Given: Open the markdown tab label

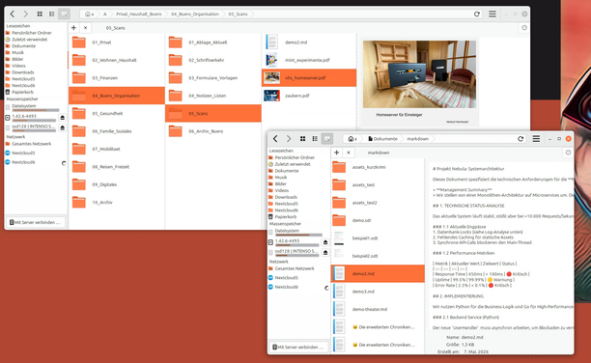Looking at the screenshot, I should tap(379, 153).
